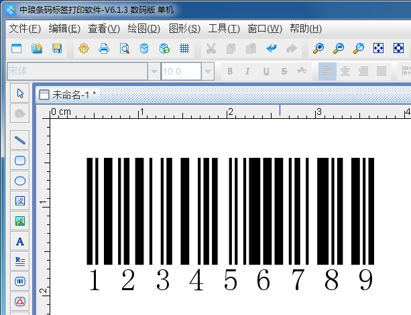The height and width of the screenshot is (315, 411).
Task: Toggle bold B formatting
Action: 230,71
